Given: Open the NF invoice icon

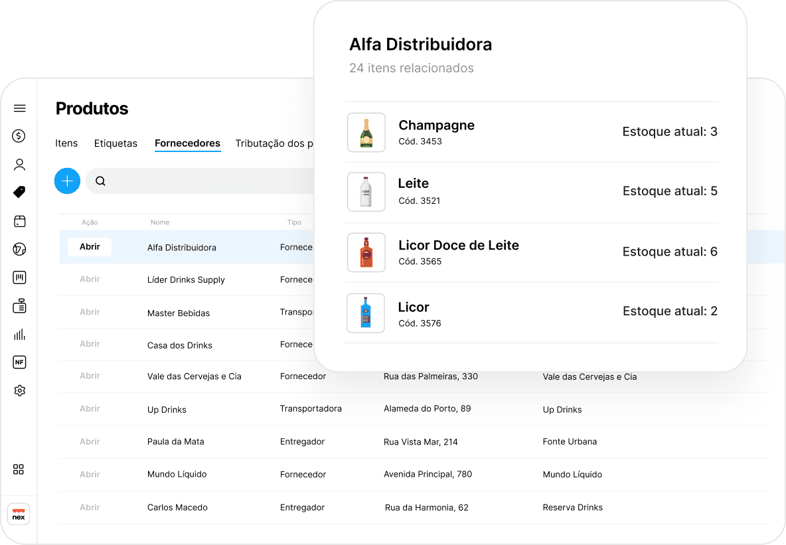Looking at the screenshot, I should click(19, 362).
